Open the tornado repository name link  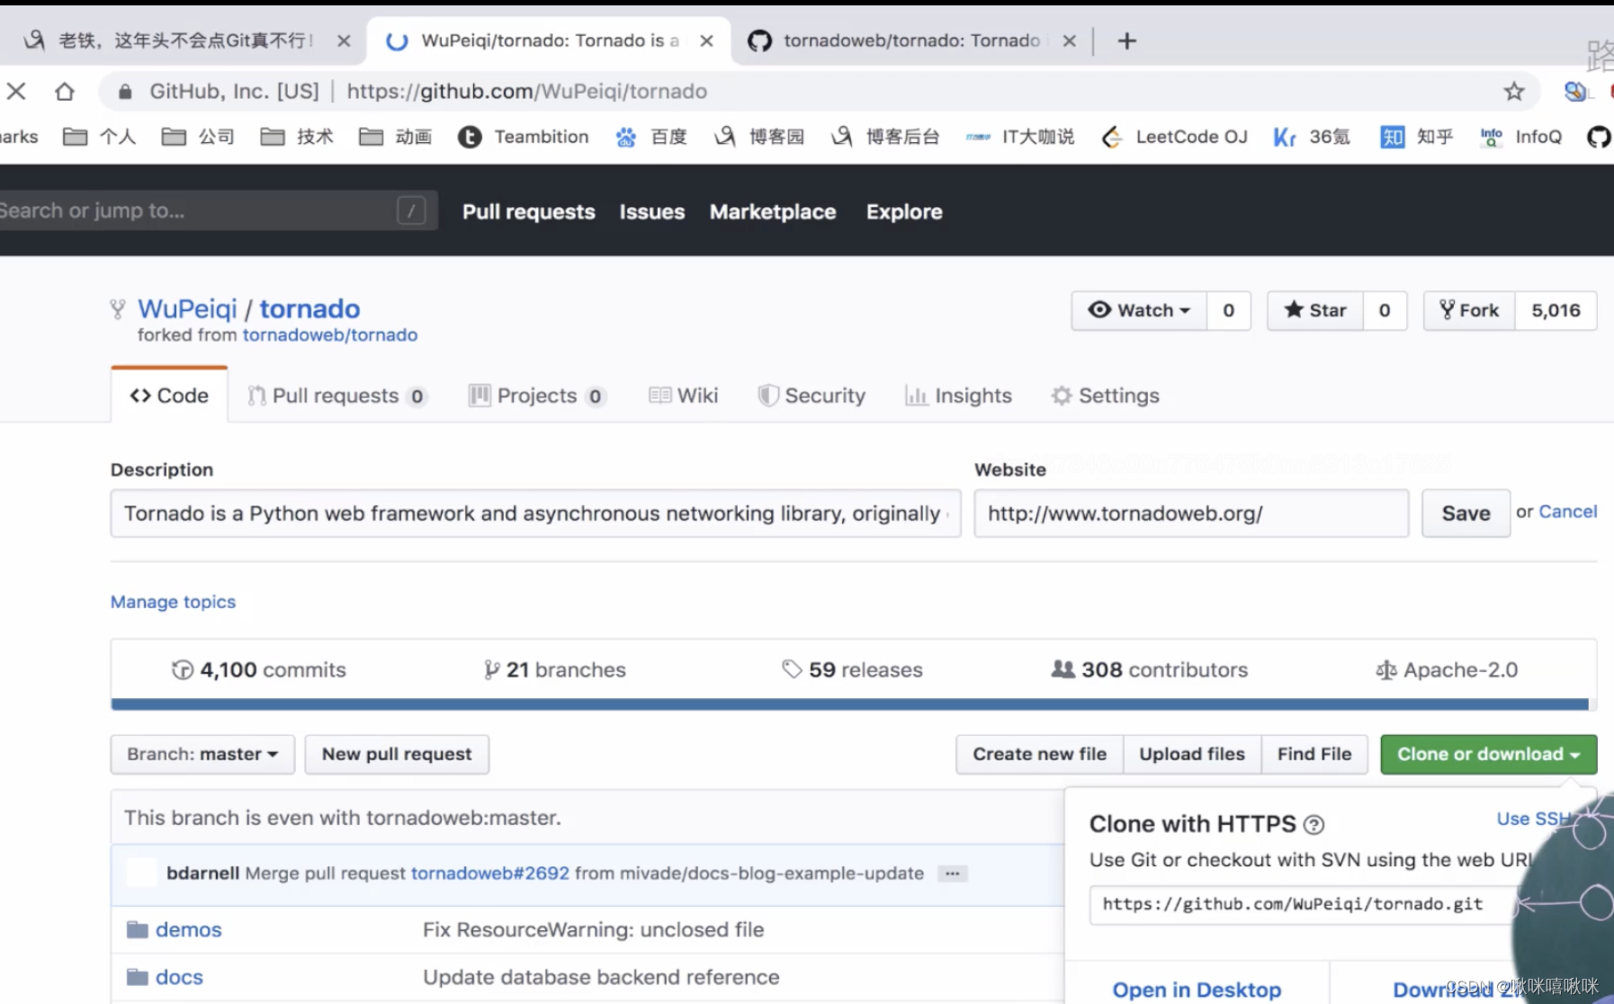[309, 309]
